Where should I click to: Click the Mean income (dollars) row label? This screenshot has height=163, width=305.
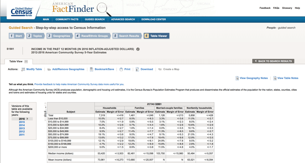click(60, 160)
